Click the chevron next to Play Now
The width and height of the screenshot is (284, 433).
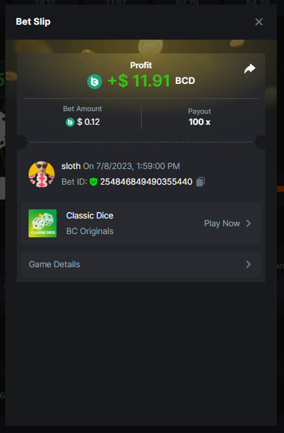tap(248, 224)
